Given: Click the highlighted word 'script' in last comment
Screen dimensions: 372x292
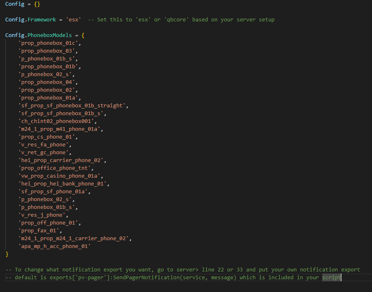Looking at the screenshot, I should 331,278.
